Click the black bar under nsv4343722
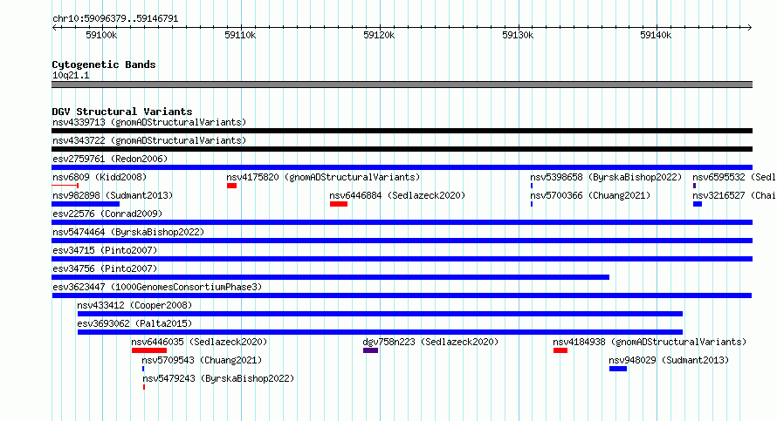This screenshot has width=777, height=421. coord(402,149)
